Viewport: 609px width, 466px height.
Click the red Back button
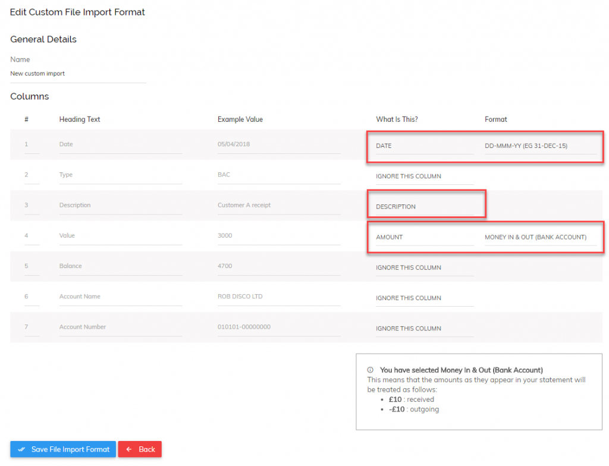(x=140, y=449)
